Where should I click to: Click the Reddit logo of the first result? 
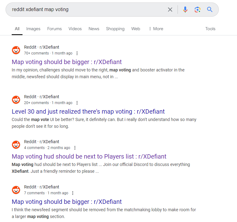[16, 50]
